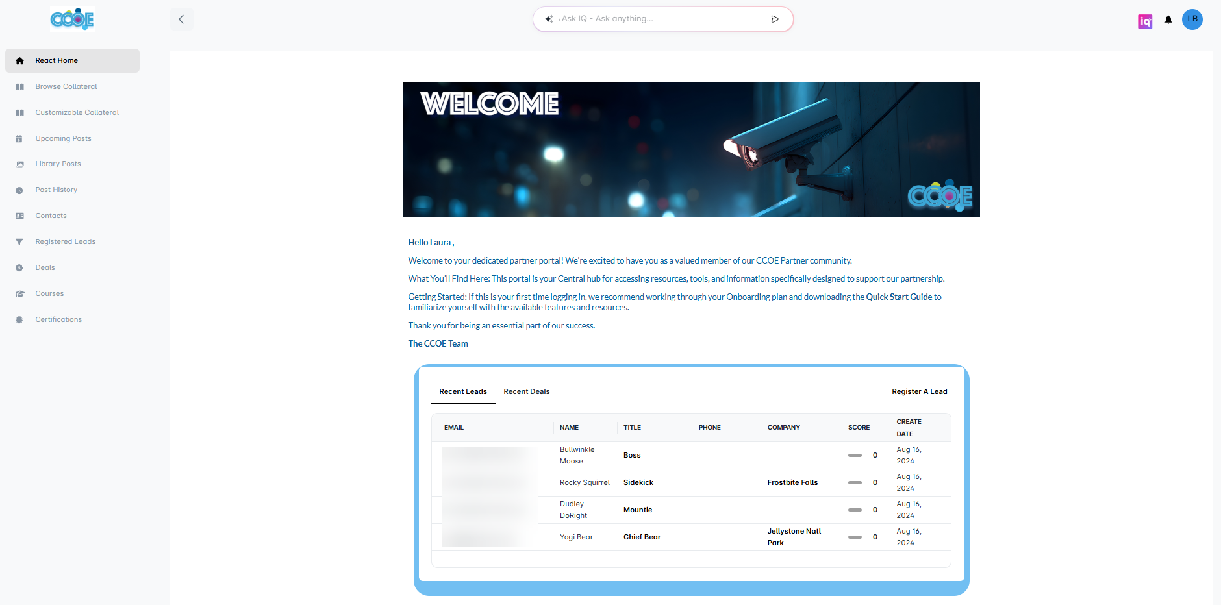Click the Post History clock icon
Screen dimensions: 1221x605
point(19,190)
